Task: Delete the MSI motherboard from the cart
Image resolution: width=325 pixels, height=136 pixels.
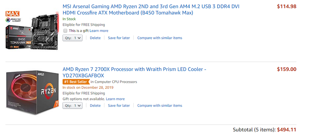Action: 95,38
